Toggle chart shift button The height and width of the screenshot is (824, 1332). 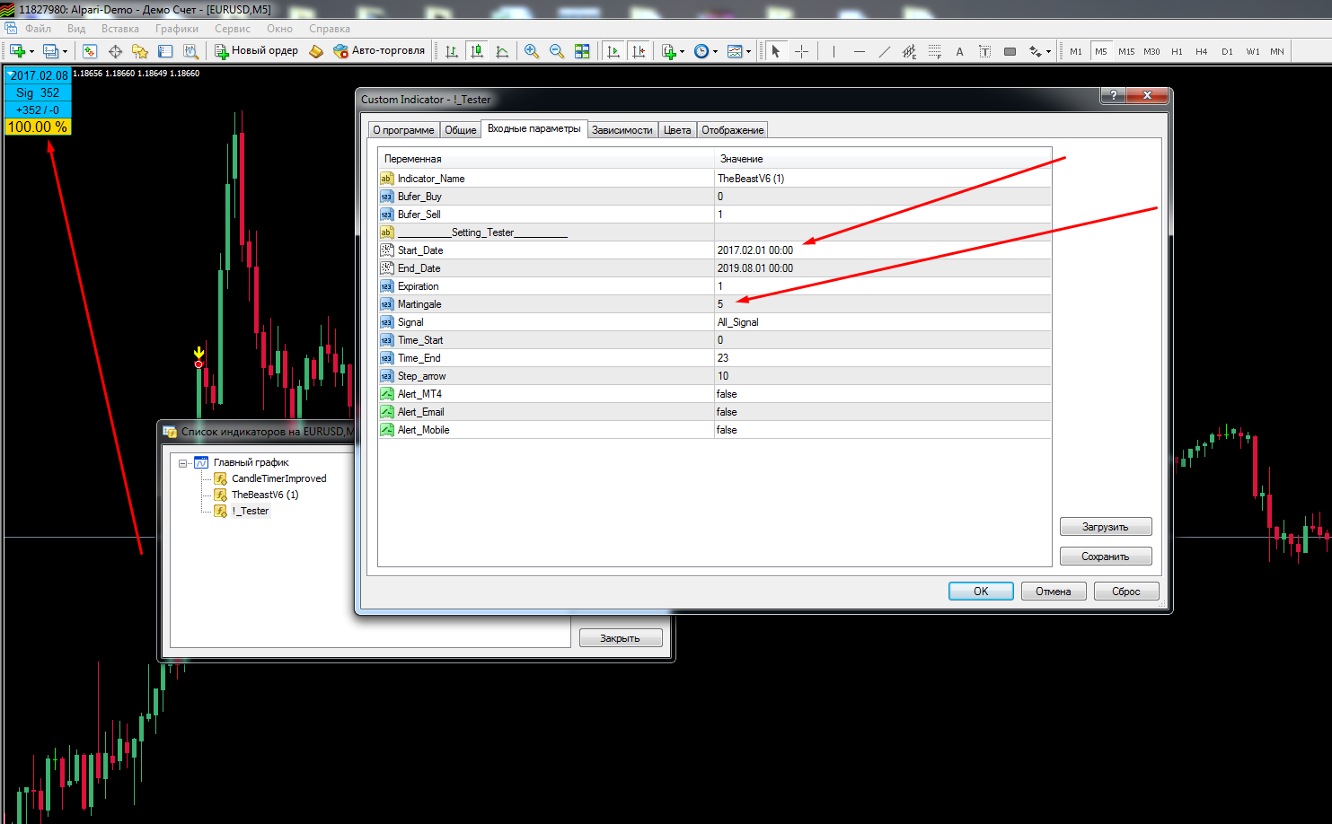[x=639, y=51]
